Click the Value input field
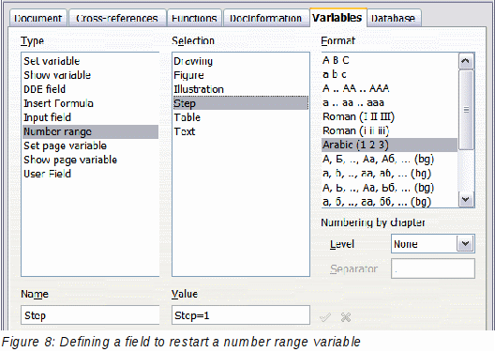 [241, 315]
